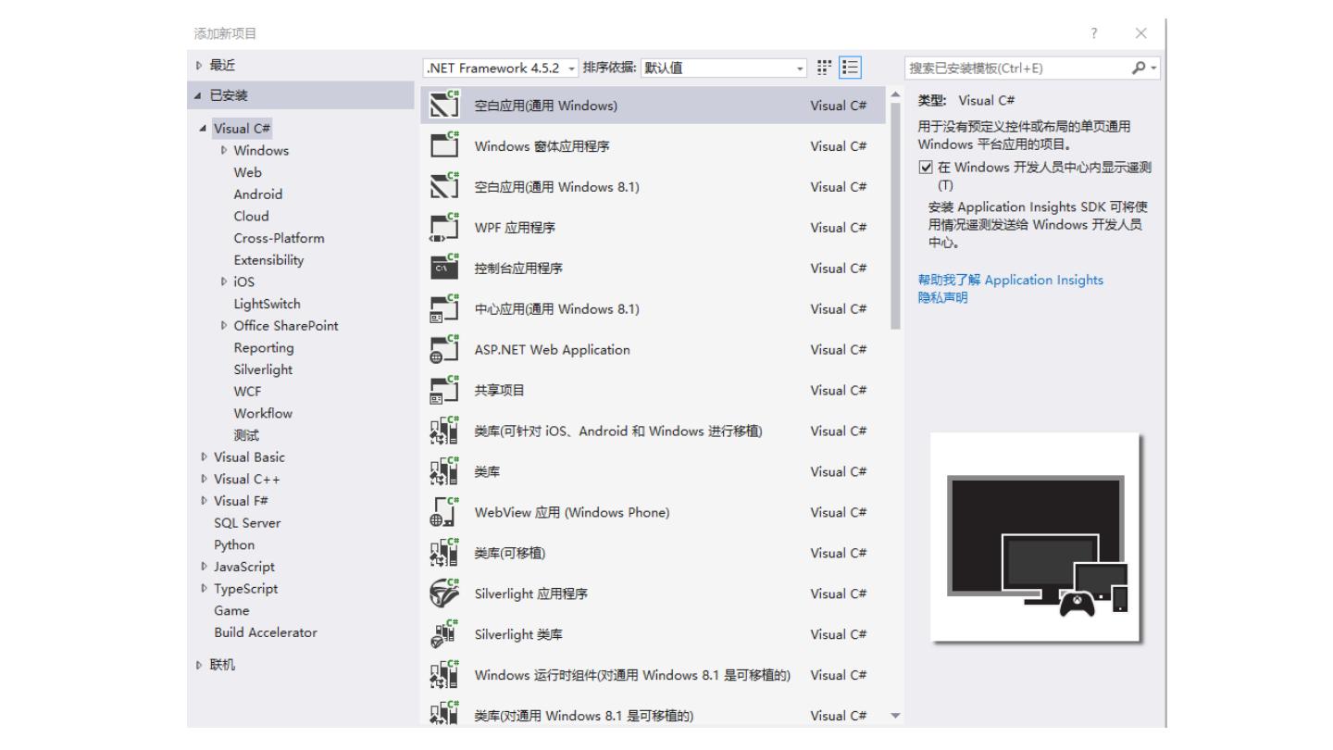Collapse the Visual C# tree node
The image size is (1333, 750).
click(205, 128)
